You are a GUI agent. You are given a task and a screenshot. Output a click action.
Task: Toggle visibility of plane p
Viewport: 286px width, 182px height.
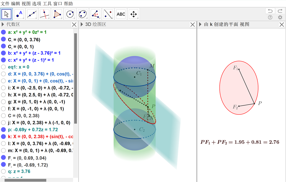click(x=3, y=130)
